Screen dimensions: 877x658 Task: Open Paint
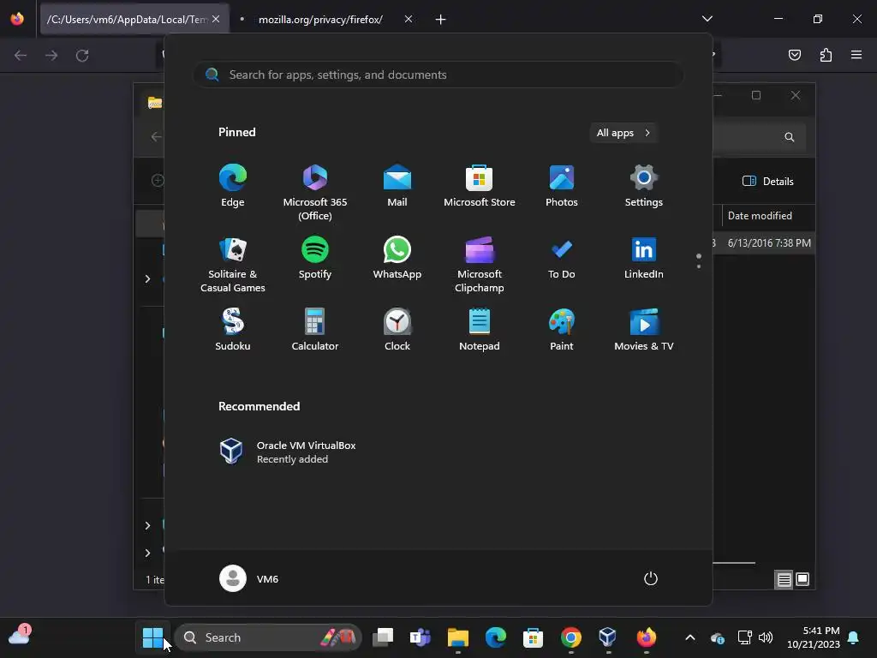click(562, 330)
